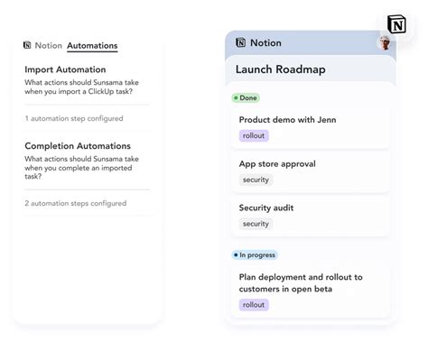This screenshot has width=428, height=342.
Task: Expand 1 automation step configured
Action: coord(74,118)
